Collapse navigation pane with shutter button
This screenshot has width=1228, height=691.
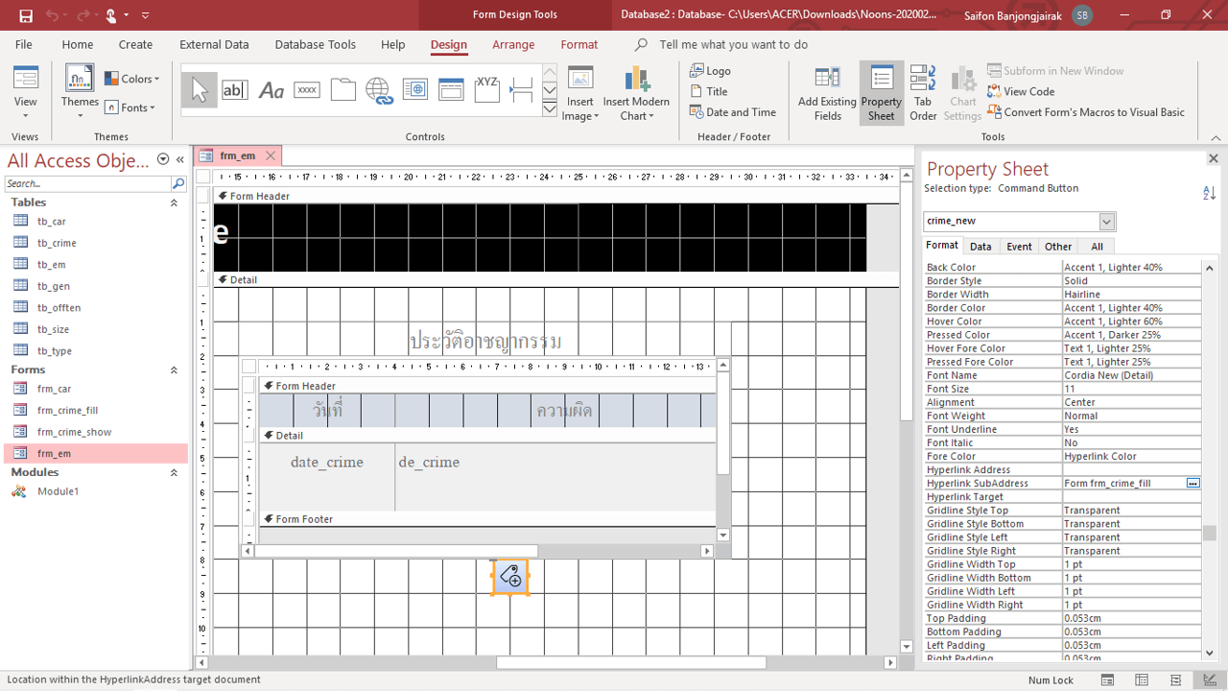coord(180,159)
